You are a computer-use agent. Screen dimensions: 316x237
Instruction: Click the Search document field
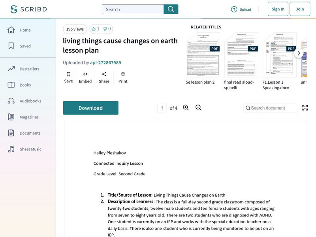pos(273,108)
